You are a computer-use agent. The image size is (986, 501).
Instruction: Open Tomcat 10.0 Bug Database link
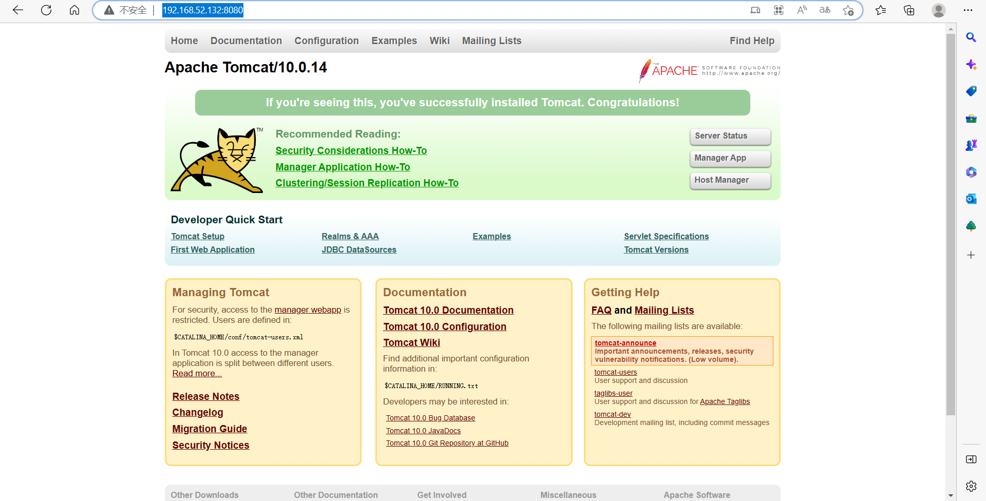(430, 418)
